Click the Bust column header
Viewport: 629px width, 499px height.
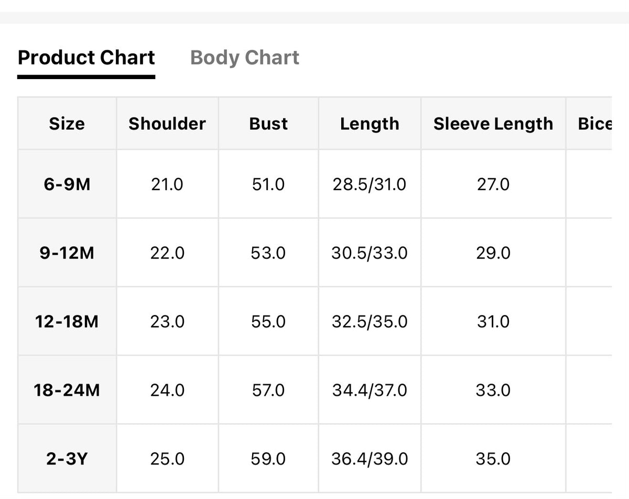[x=268, y=124]
